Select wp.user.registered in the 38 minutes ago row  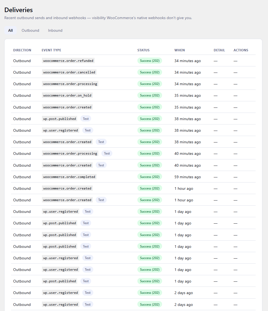coord(60,130)
